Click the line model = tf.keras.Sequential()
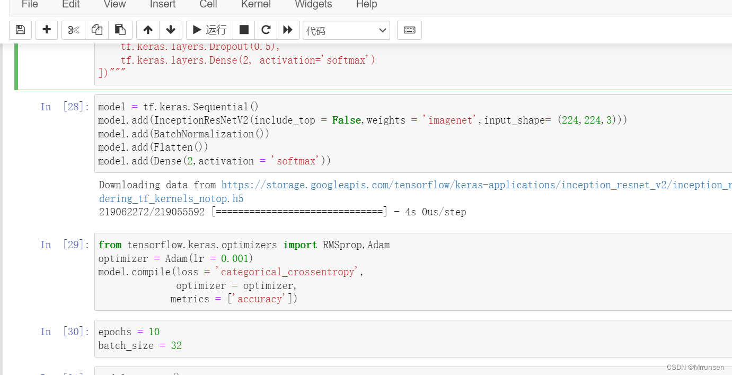The height and width of the screenshot is (375, 732). click(179, 107)
